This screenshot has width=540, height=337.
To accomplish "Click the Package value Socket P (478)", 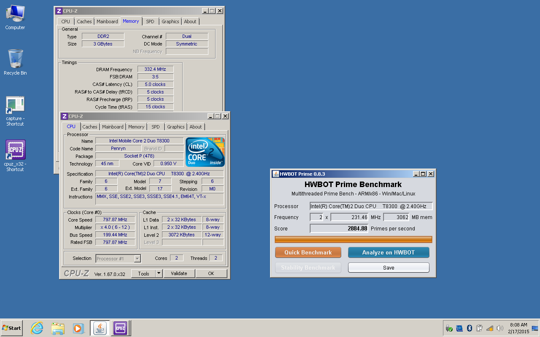I will pyautogui.click(x=139, y=156).
